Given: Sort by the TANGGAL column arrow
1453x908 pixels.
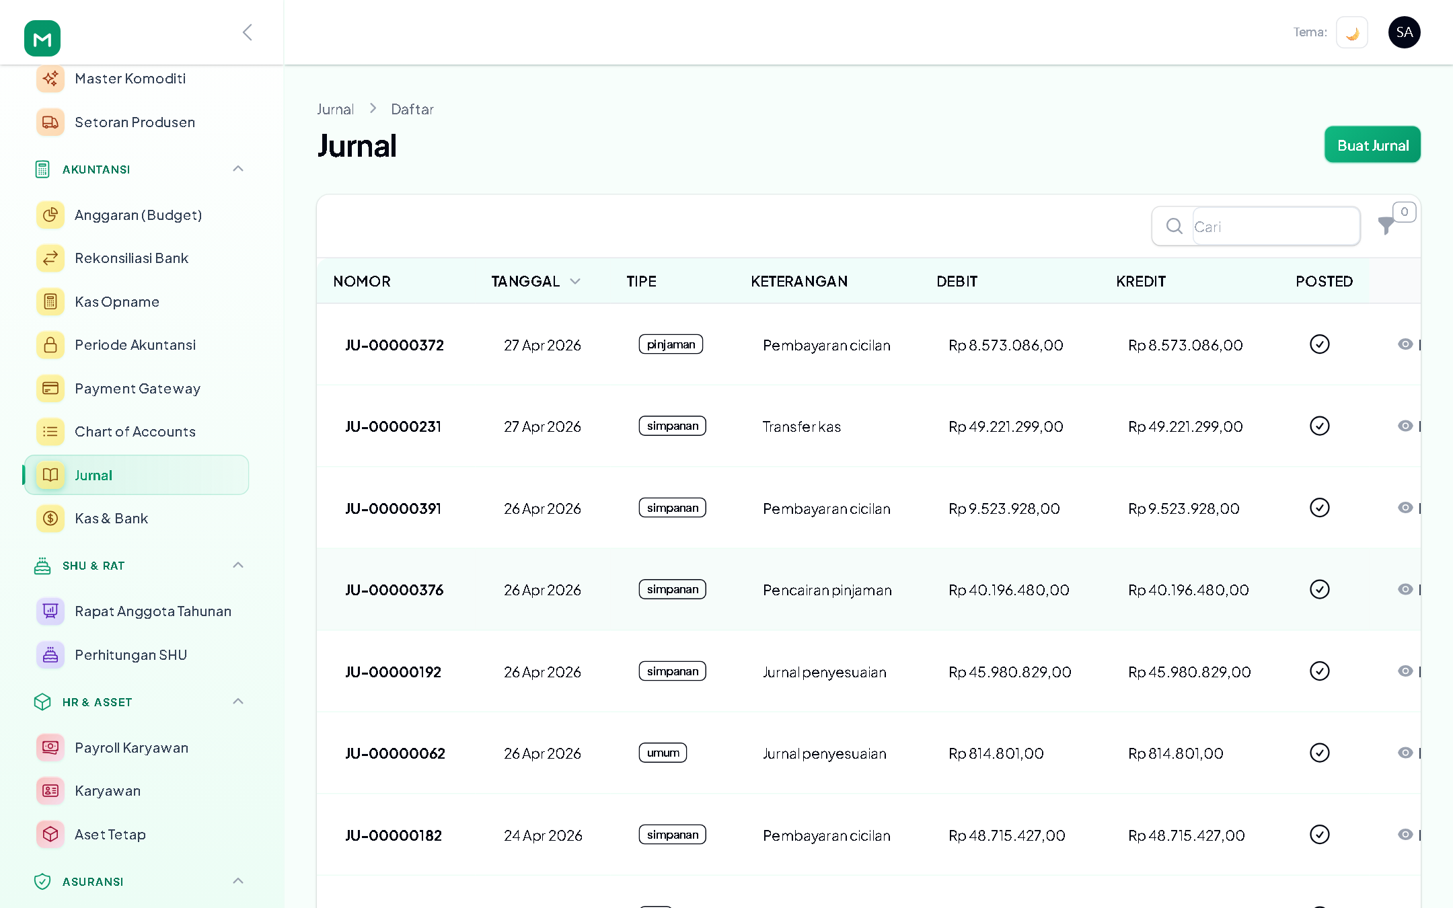Looking at the screenshot, I should point(575,281).
